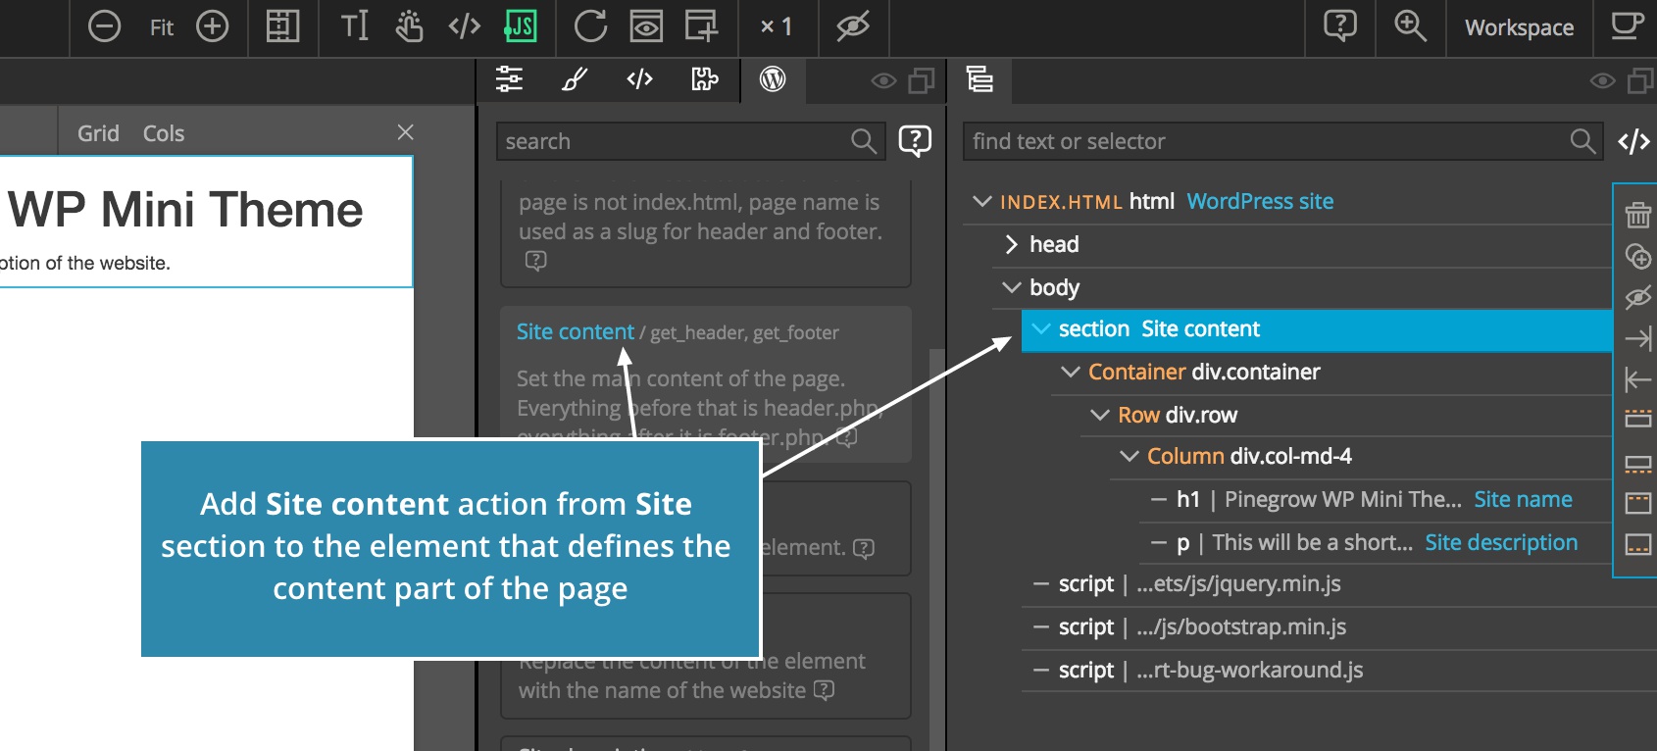Click the insert after element icon
This screenshot has height=751, width=1657.
pyautogui.click(x=1637, y=464)
